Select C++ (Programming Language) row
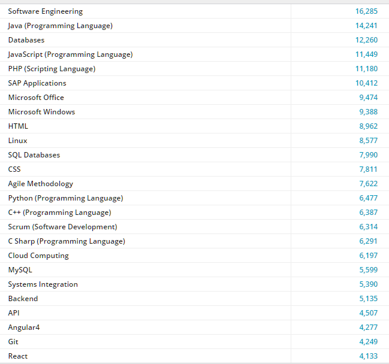 59,213
